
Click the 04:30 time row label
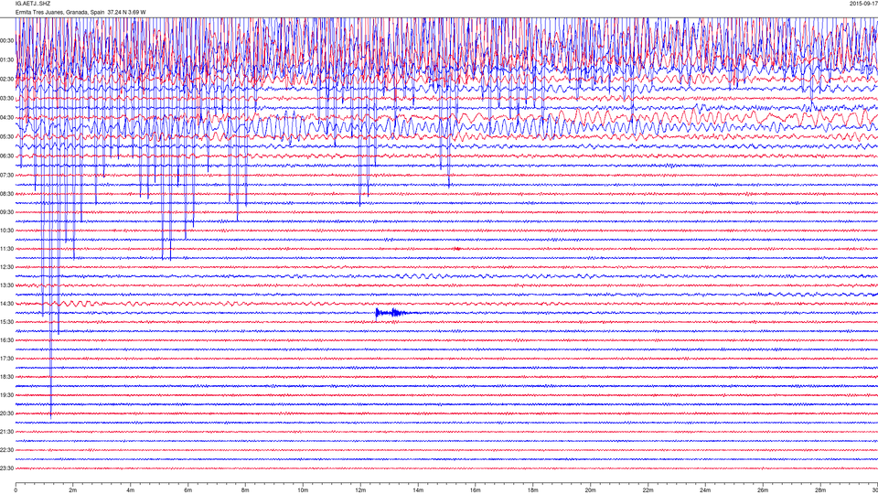(x=6, y=118)
